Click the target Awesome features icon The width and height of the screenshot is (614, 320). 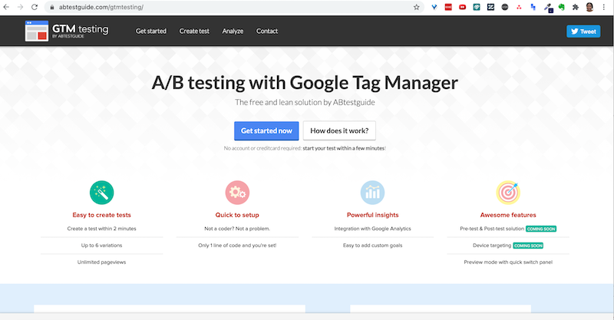click(508, 193)
